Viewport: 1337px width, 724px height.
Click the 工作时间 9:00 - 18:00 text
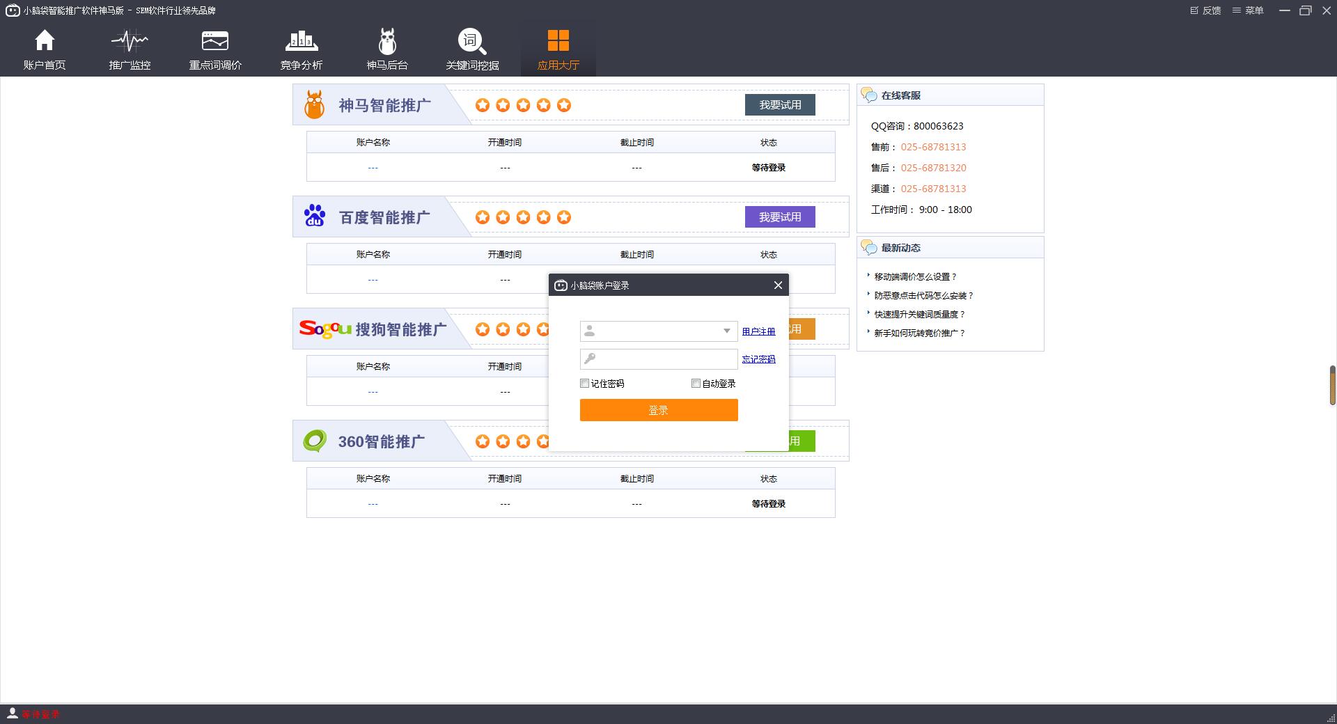(x=921, y=210)
